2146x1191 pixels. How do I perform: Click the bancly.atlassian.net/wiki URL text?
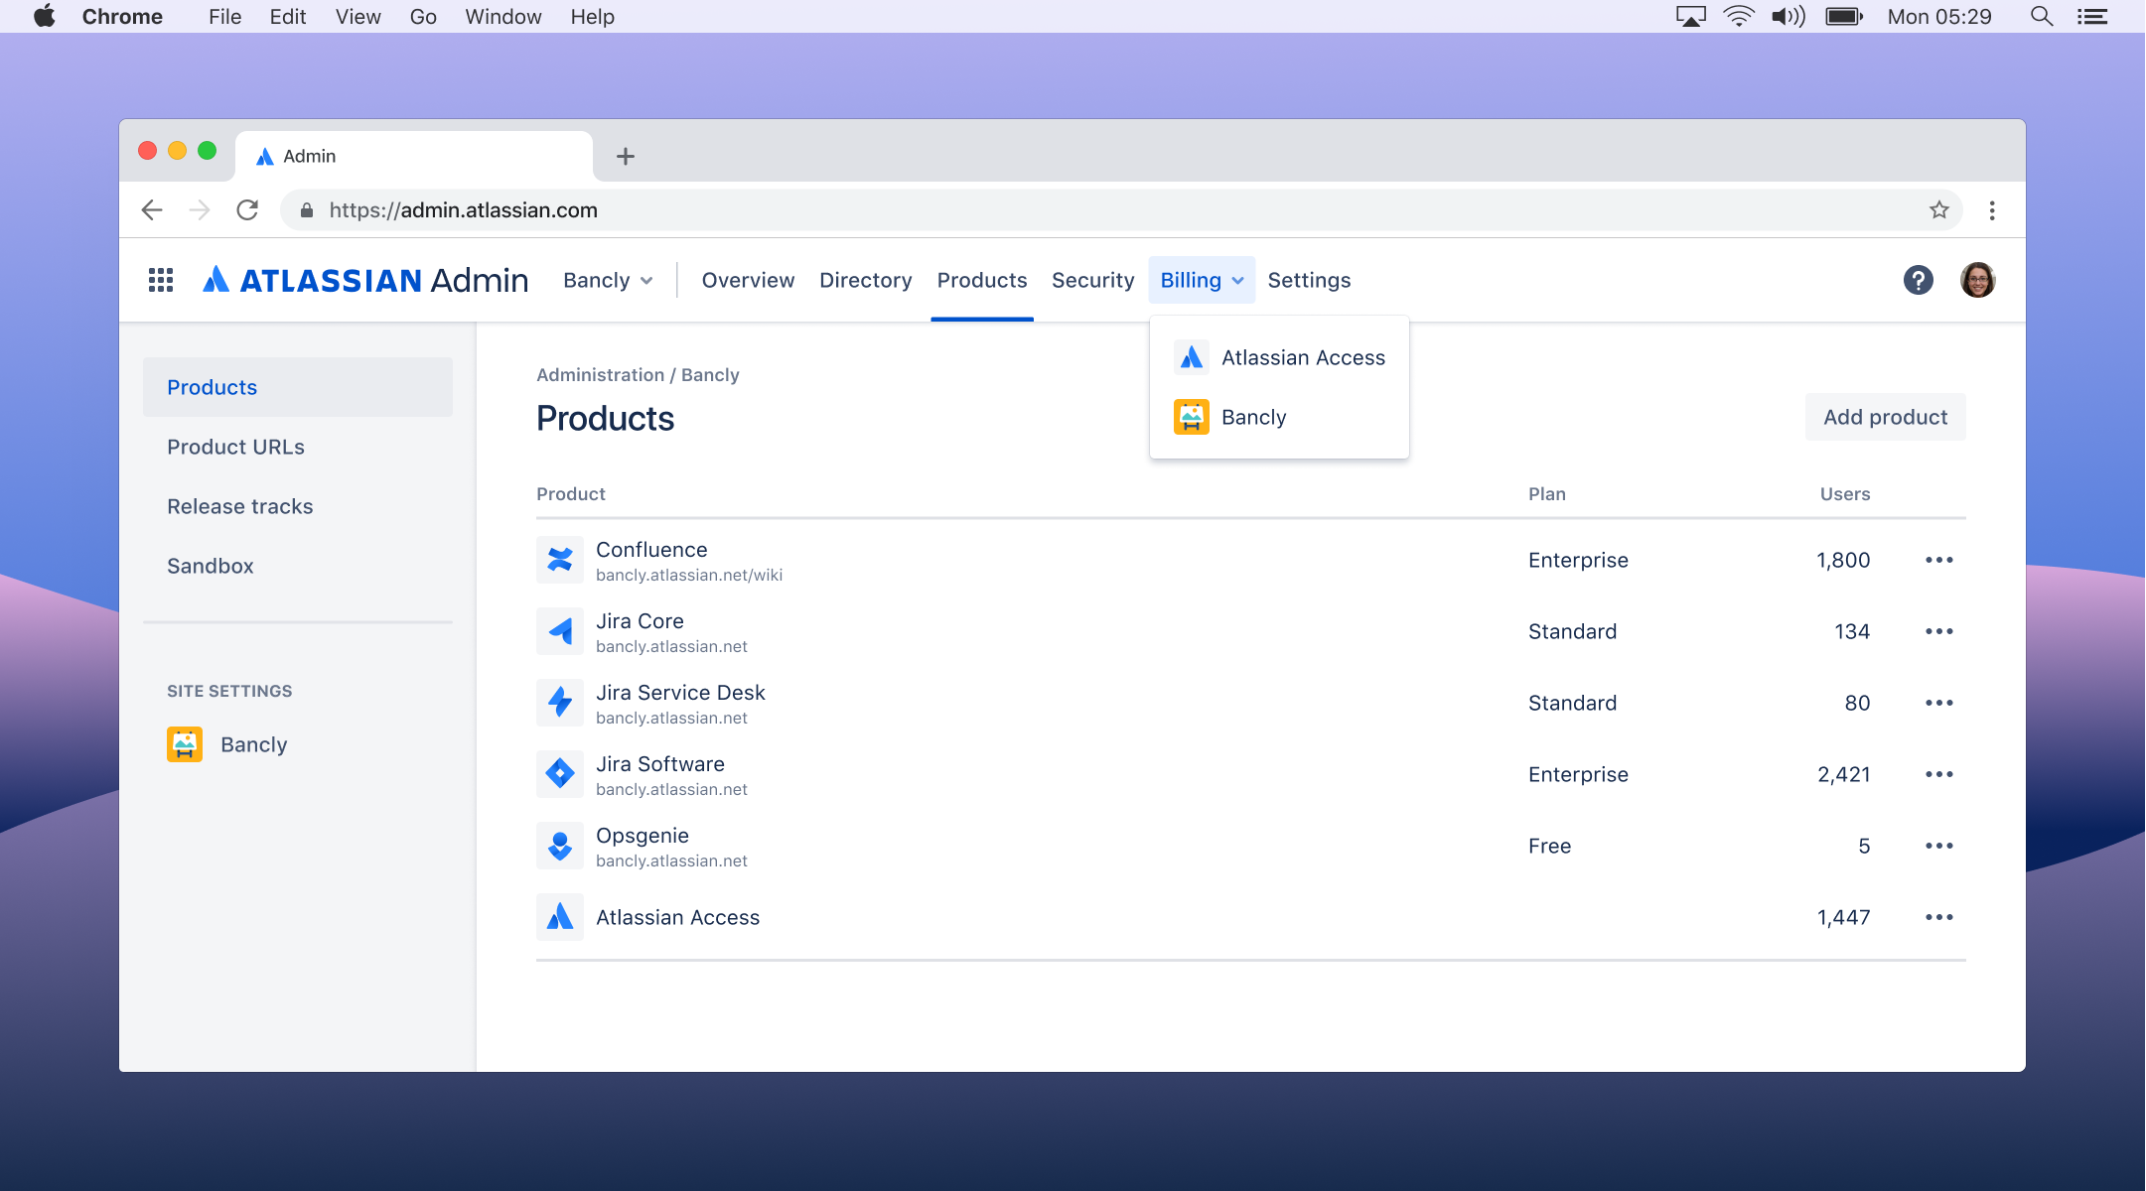[x=689, y=576]
